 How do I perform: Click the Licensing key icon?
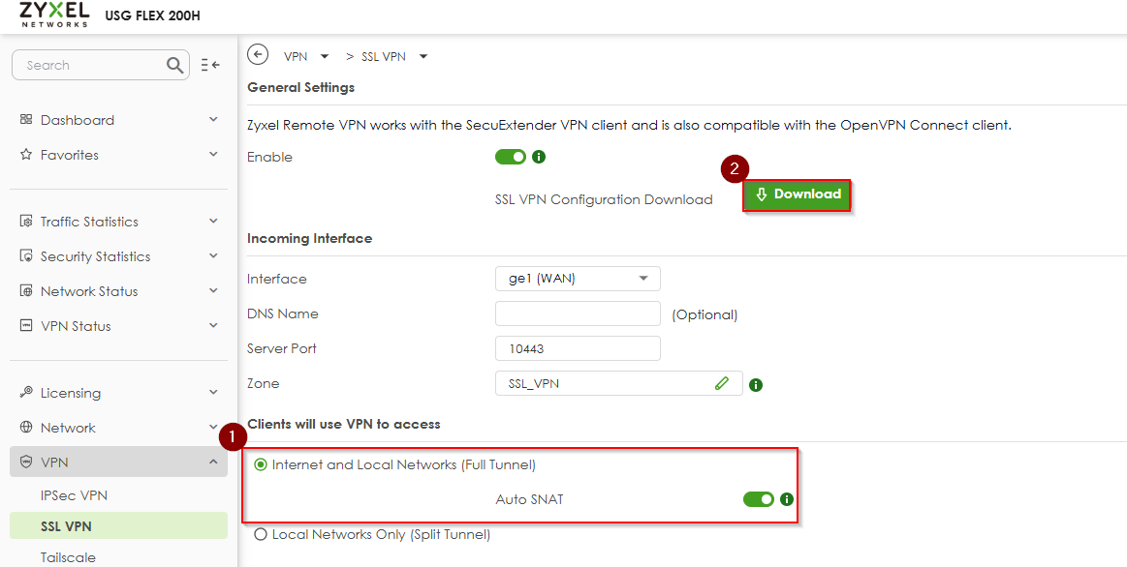point(26,393)
